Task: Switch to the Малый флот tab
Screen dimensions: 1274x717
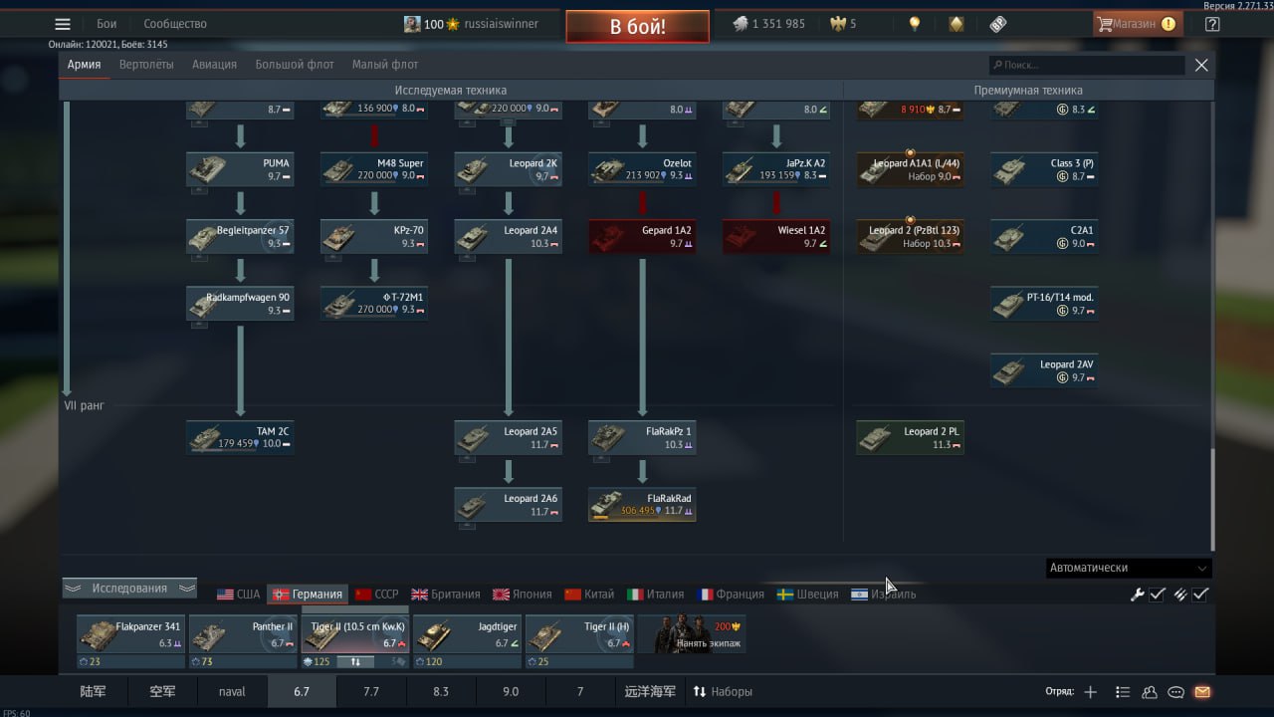Action: pyautogui.click(x=385, y=65)
